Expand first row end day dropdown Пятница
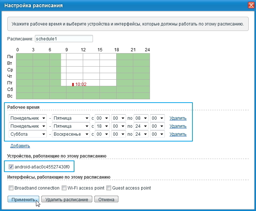This screenshot has height=211, width=256. tap(71, 118)
